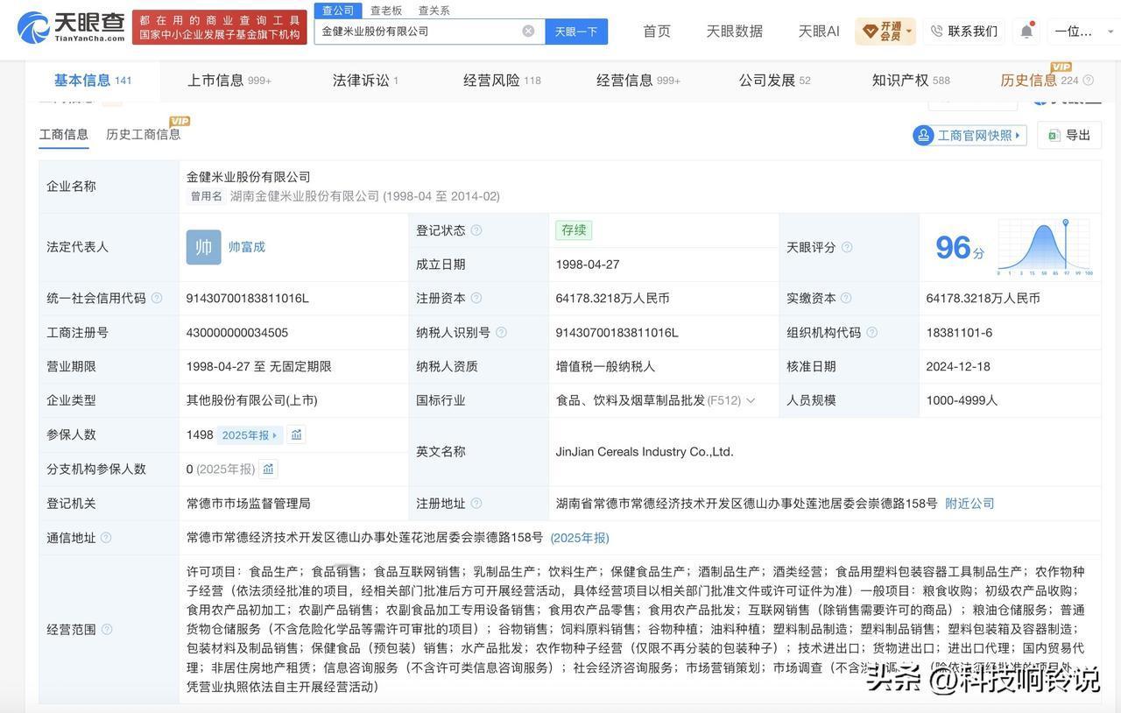Switch to 查老板 search tab
The image size is (1121, 713).
pos(386,11)
